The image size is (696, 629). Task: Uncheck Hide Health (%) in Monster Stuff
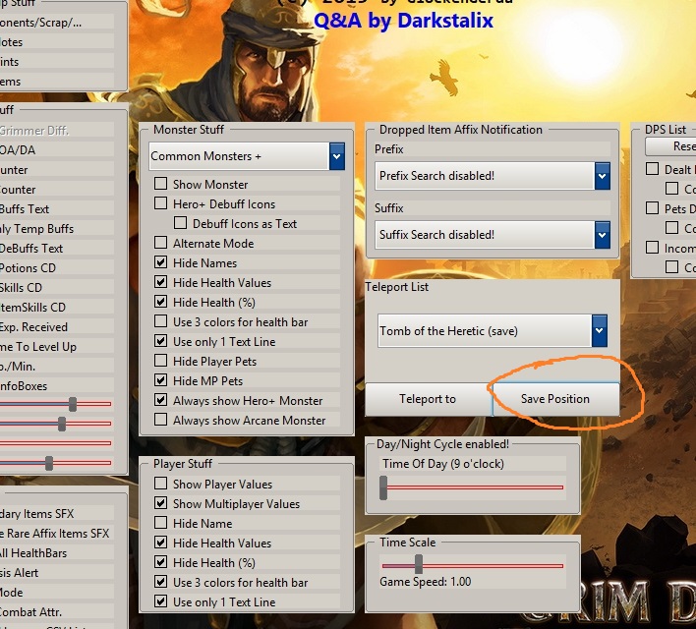(160, 302)
